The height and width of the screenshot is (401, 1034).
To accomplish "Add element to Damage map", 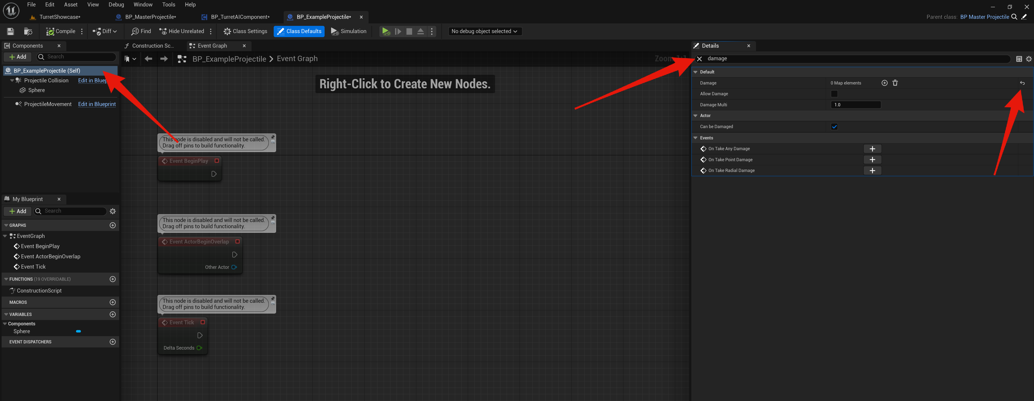I will tap(884, 83).
